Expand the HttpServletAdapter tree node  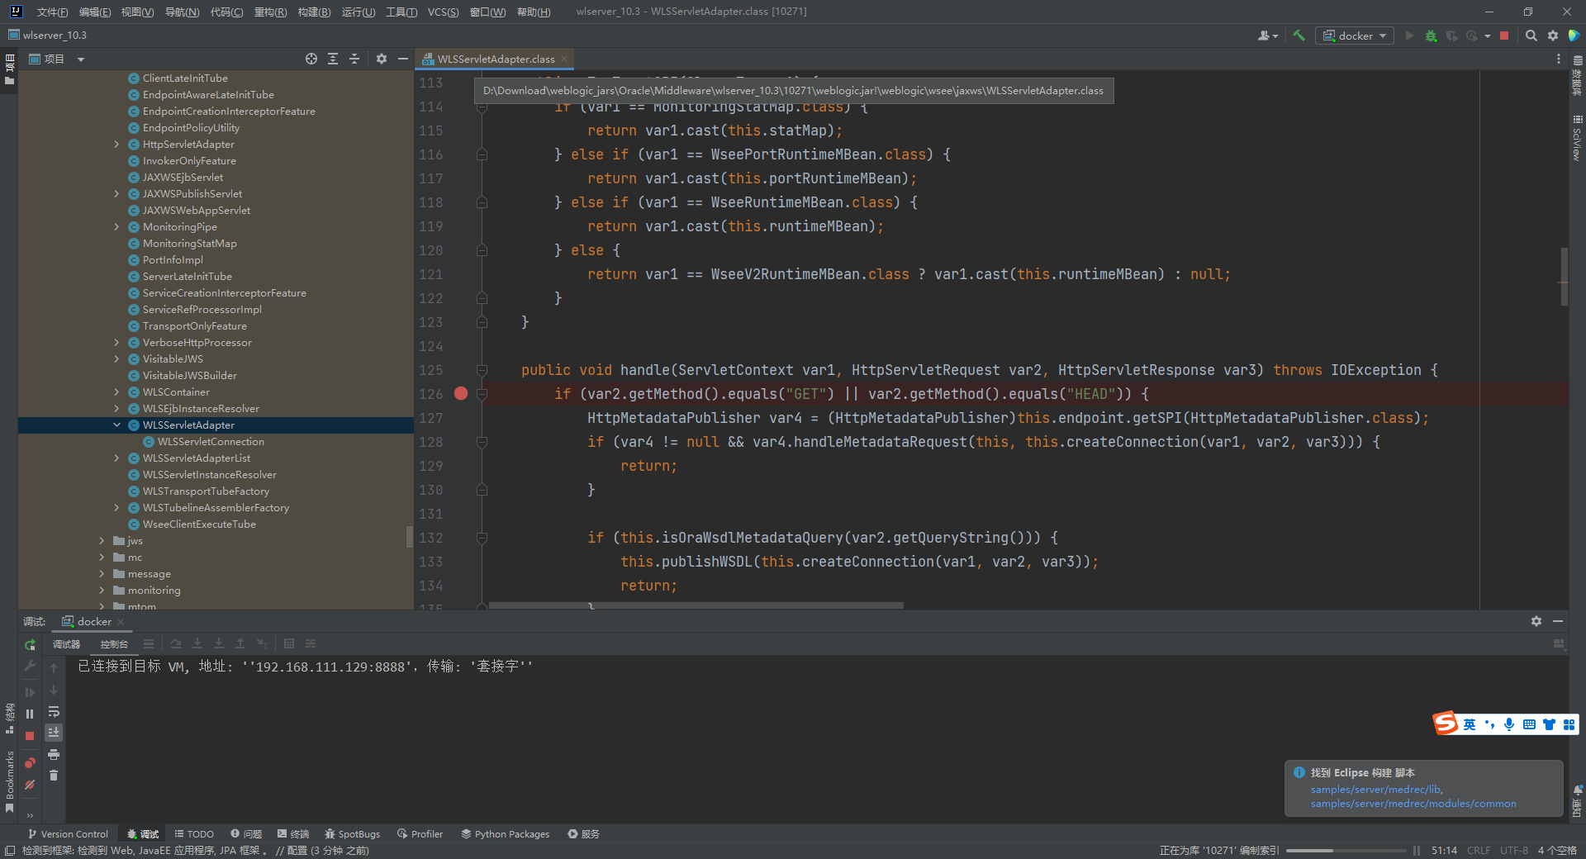click(x=116, y=145)
